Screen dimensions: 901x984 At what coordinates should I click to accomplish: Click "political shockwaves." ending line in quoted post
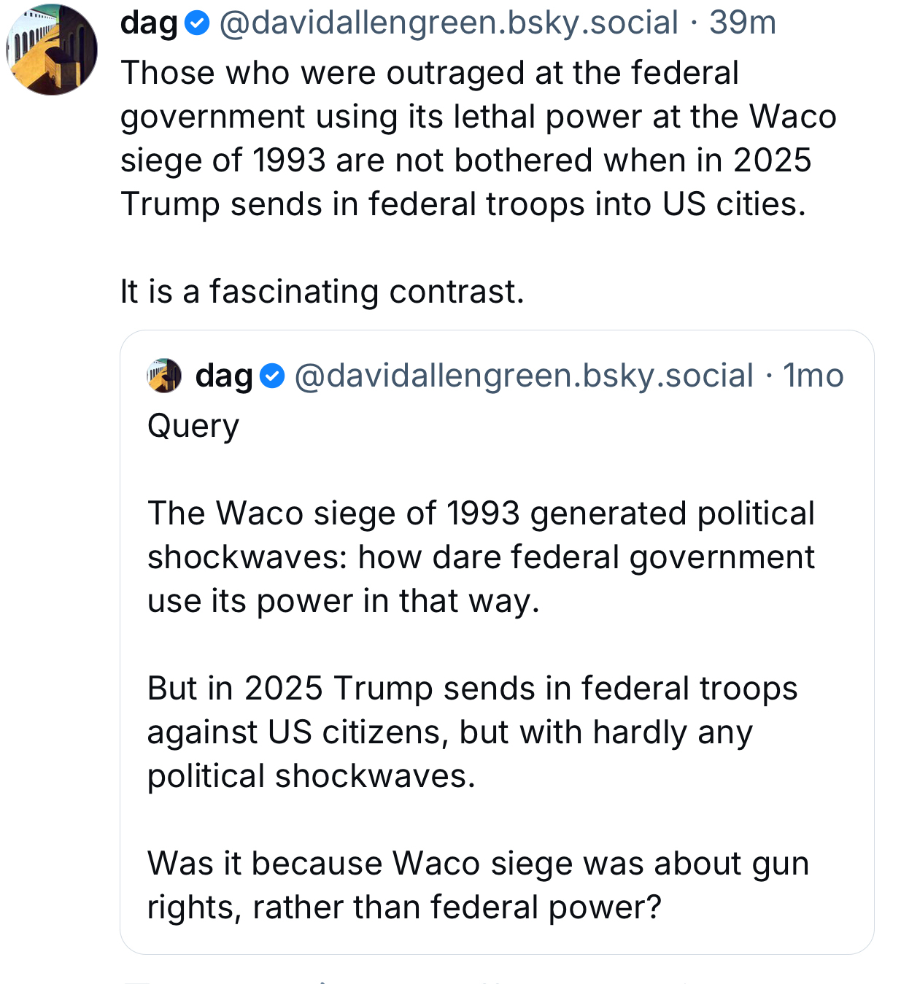(x=311, y=776)
